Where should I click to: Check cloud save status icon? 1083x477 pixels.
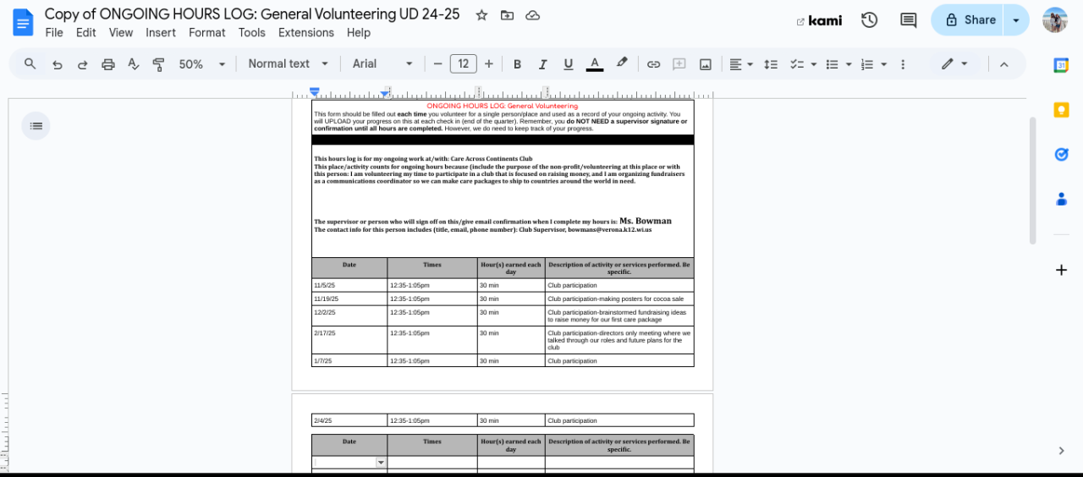click(x=532, y=15)
